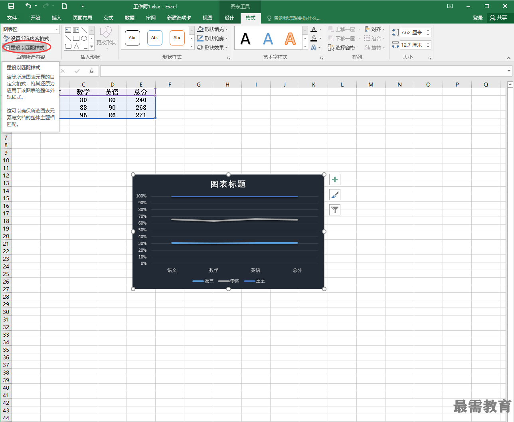Decrease shape width with down stepper

point(428,47)
